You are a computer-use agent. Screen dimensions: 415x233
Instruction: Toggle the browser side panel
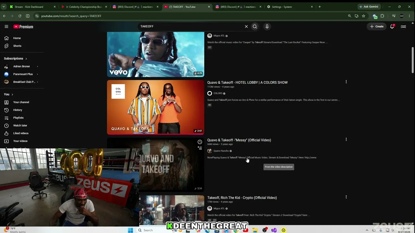(28, 16)
